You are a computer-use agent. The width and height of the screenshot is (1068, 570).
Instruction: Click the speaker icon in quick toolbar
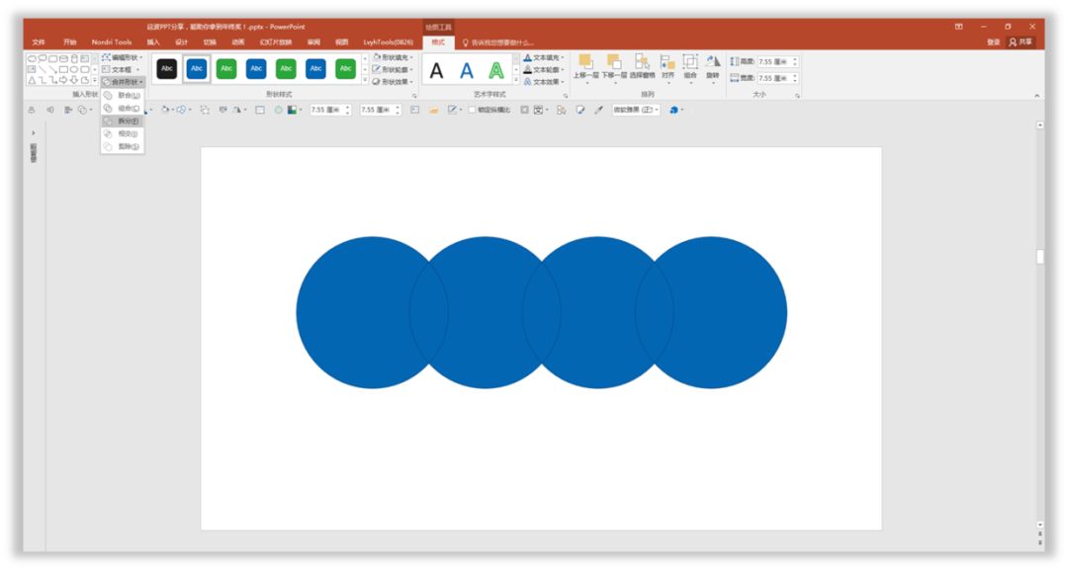(x=49, y=110)
